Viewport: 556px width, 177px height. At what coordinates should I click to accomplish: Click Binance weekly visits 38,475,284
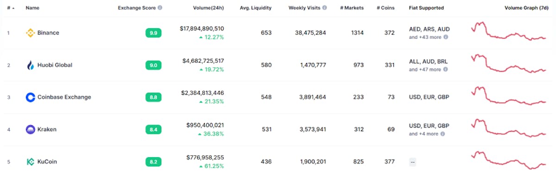(310, 33)
